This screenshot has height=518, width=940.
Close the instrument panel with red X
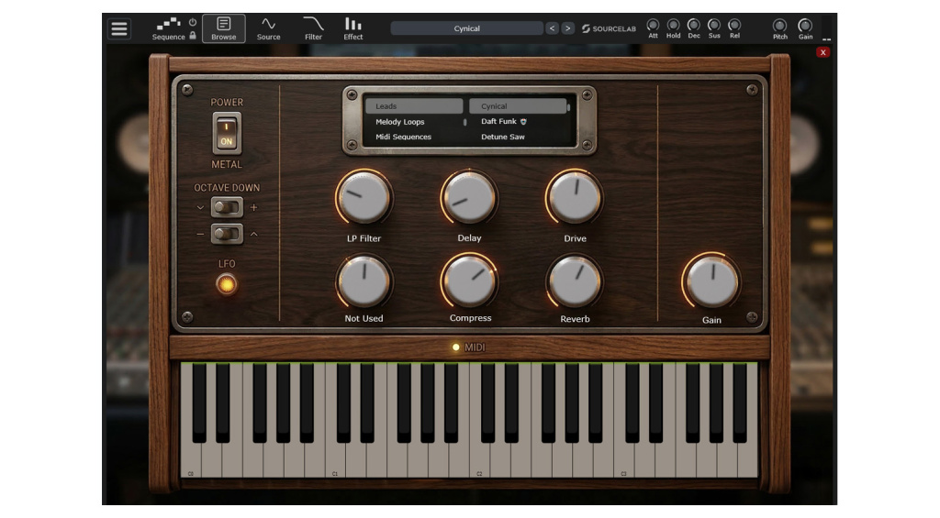[x=823, y=52]
